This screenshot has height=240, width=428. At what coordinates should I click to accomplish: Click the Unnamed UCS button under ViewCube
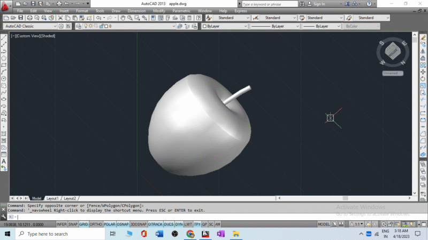tap(393, 73)
